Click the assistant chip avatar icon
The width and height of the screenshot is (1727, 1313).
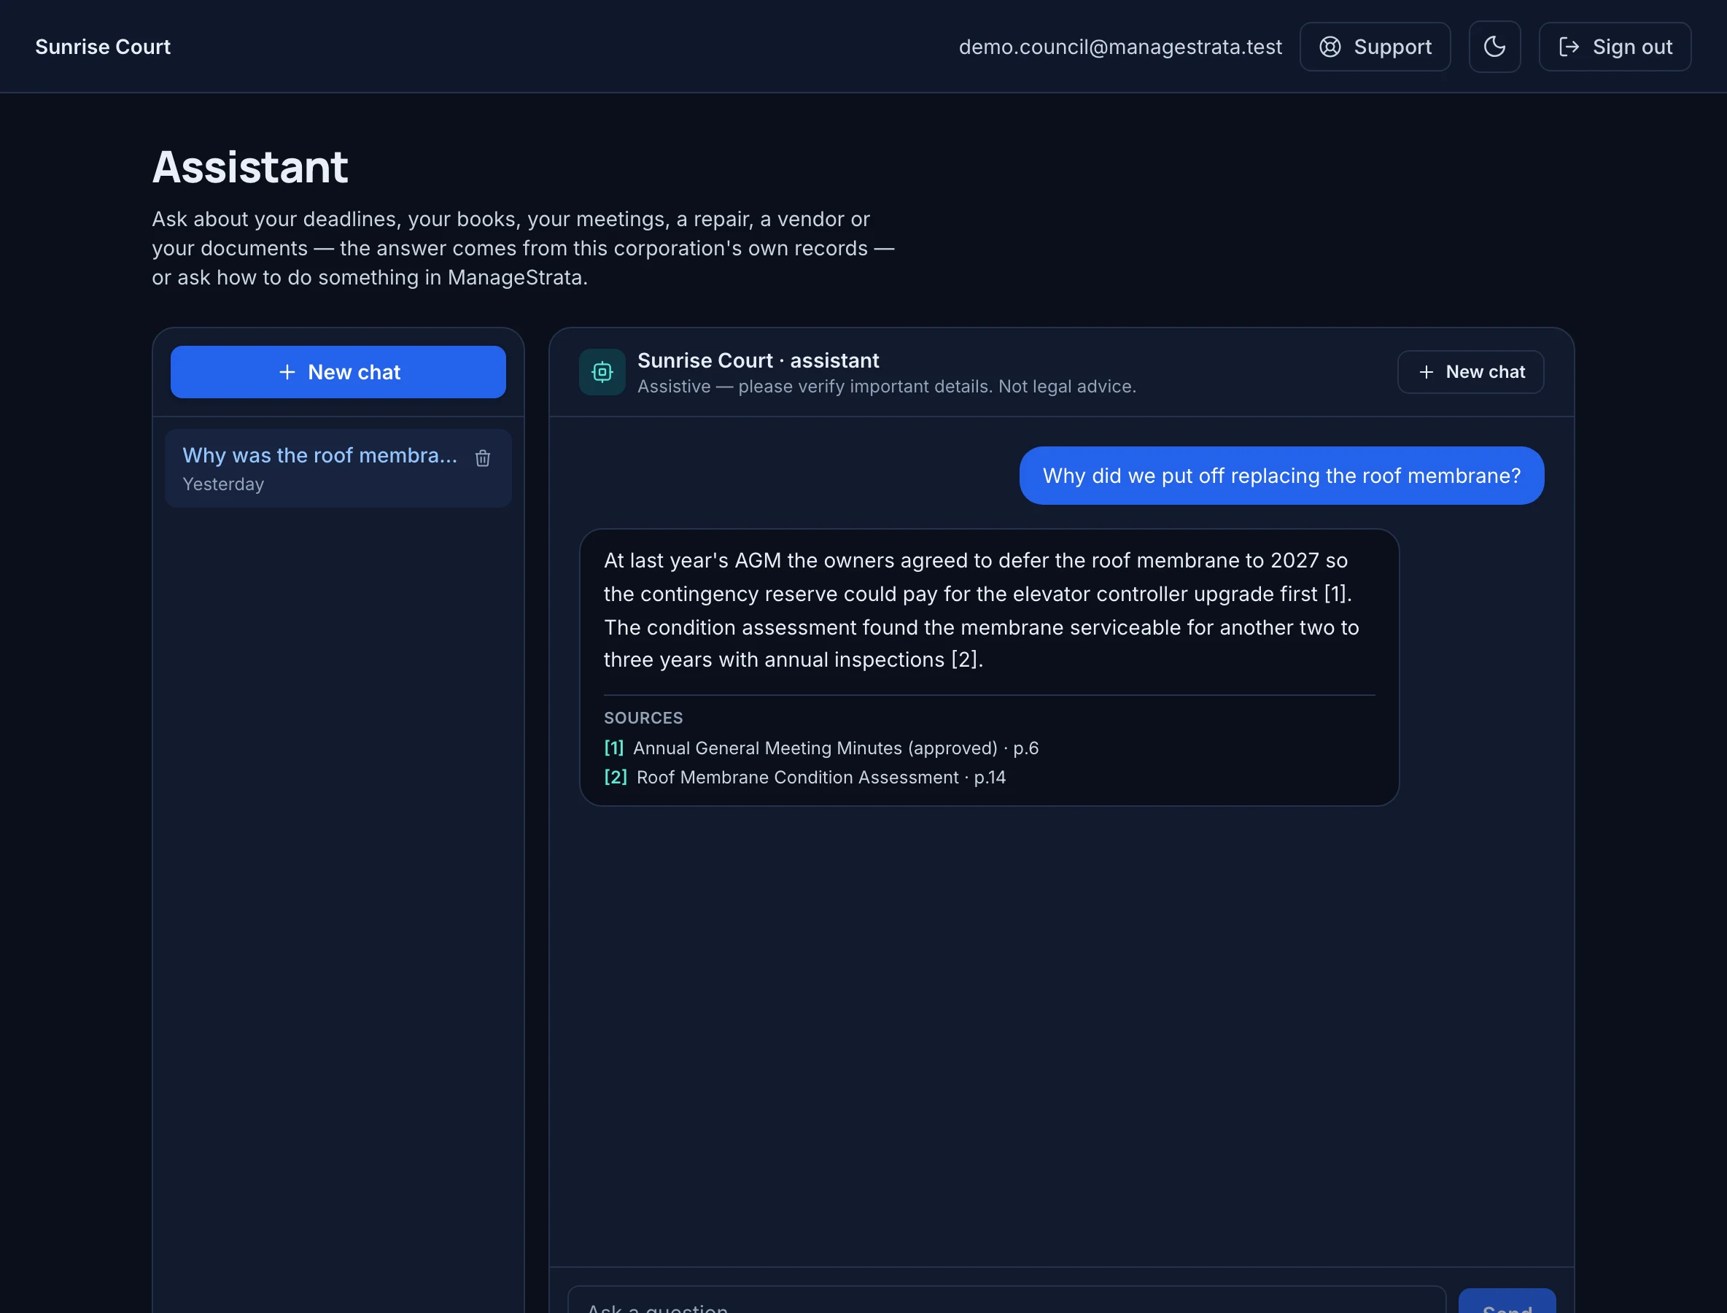pos(602,372)
